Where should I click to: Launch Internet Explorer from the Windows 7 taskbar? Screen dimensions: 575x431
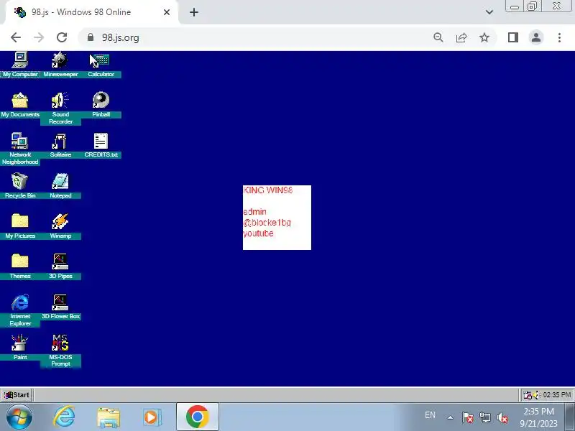tap(64, 417)
